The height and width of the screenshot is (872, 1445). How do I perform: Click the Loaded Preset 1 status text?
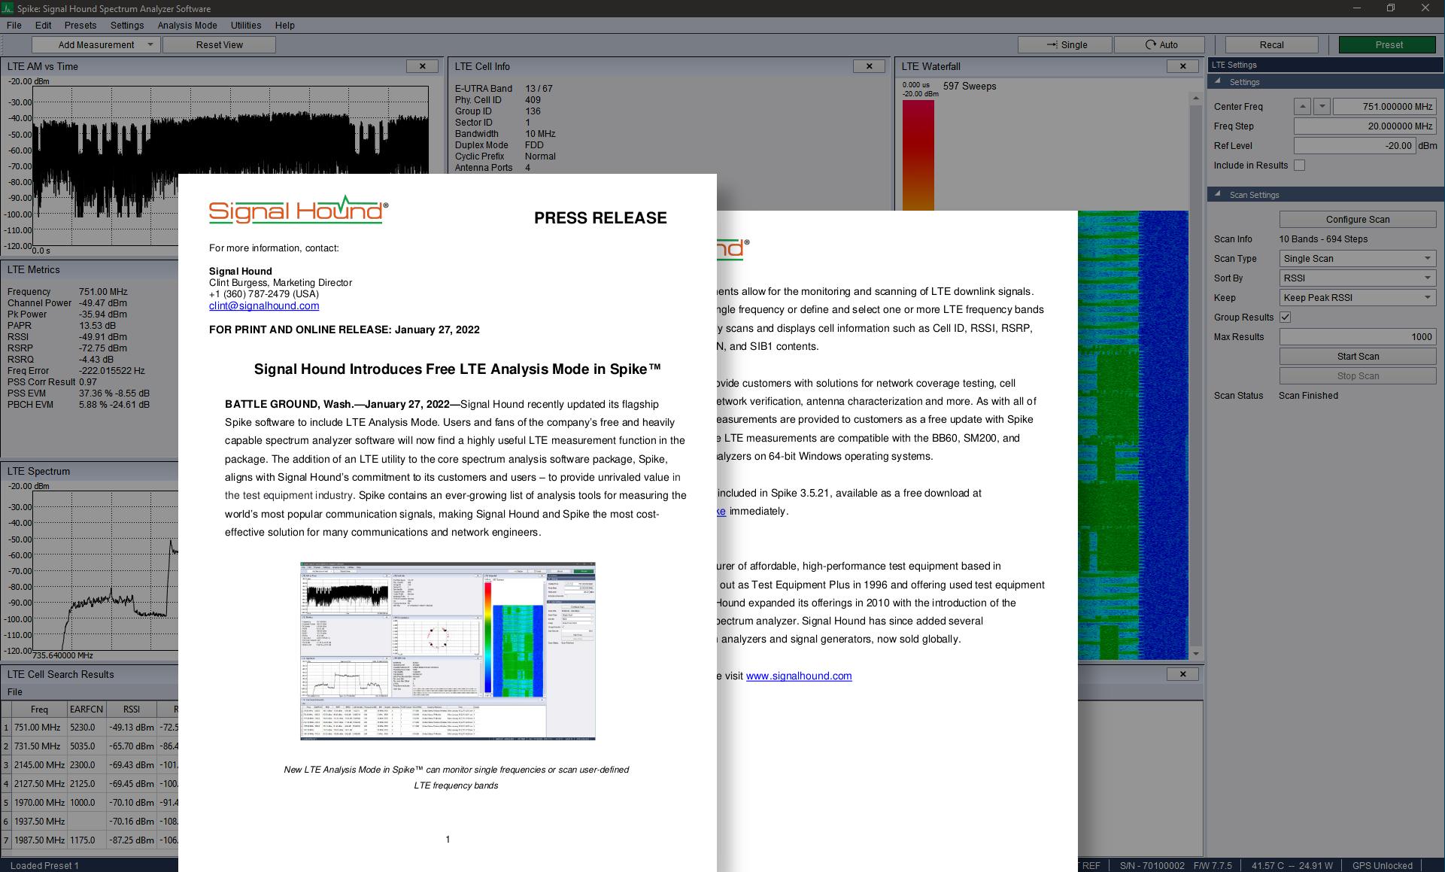tap(44, 865)
